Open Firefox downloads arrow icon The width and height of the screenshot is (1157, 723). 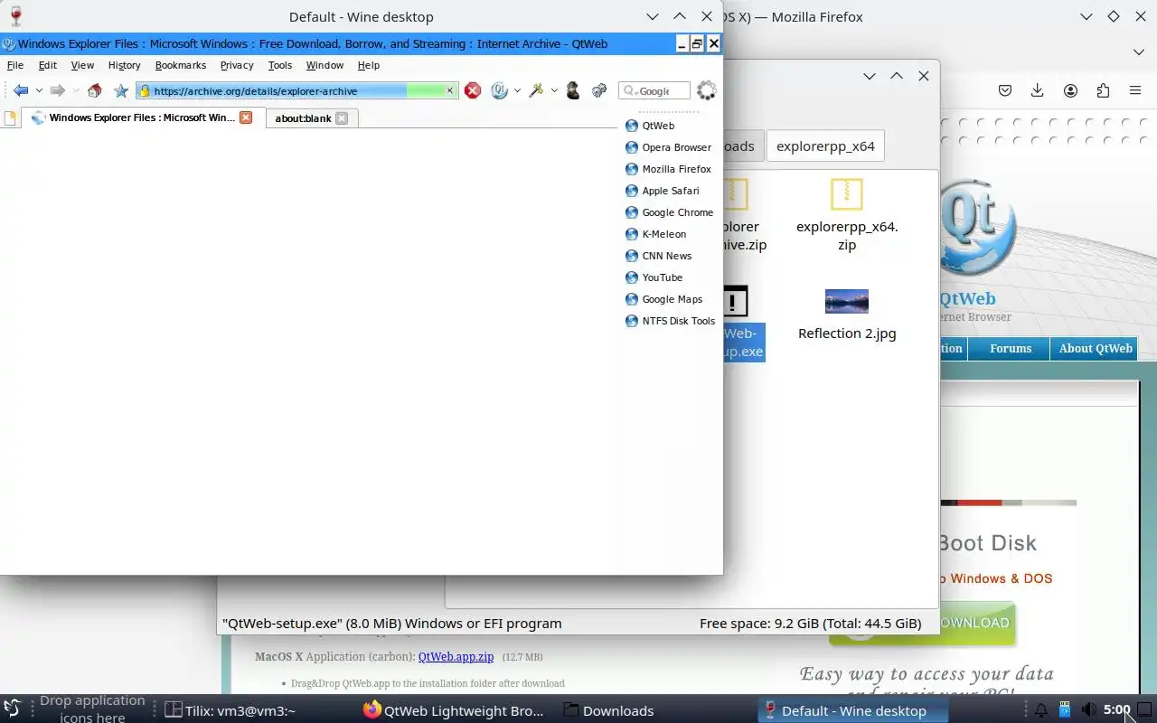[1037, 90]
